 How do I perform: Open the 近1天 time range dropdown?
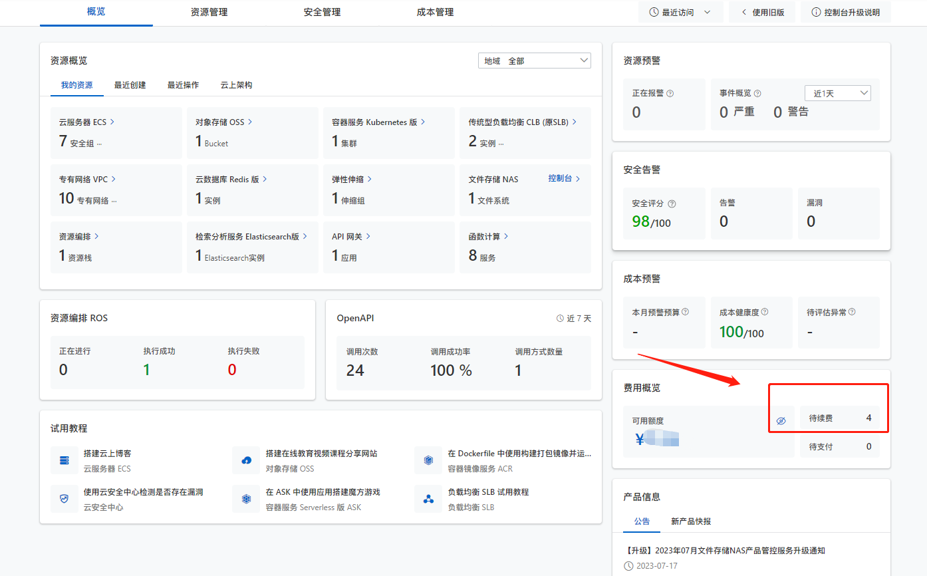838,93
